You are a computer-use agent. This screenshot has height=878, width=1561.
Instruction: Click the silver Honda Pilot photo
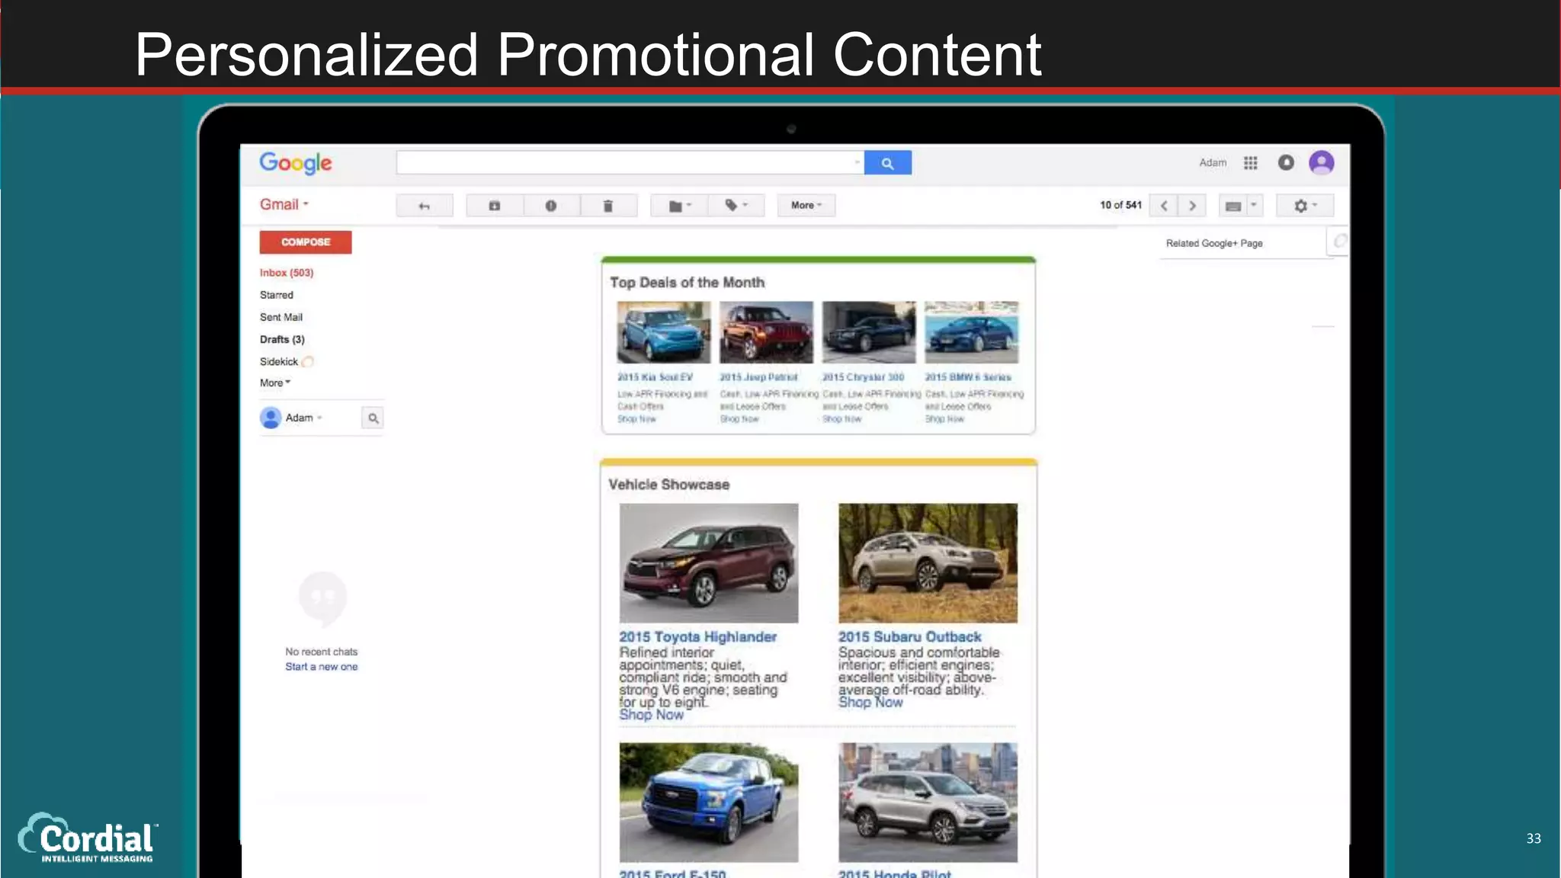(x=928, y=803)
